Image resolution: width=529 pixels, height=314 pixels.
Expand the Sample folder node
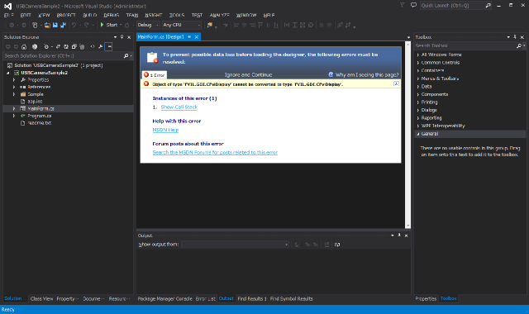tap(14, 94)
